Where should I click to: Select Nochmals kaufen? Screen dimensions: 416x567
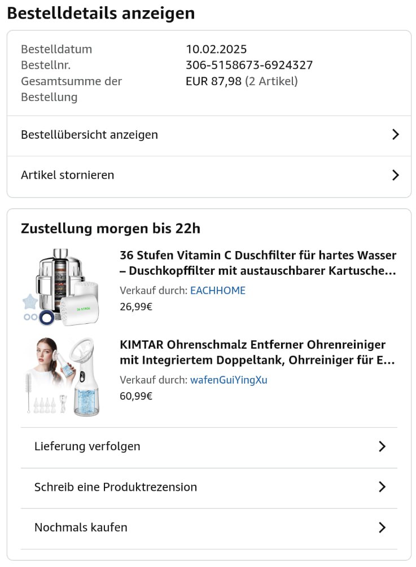click(81, 528)
